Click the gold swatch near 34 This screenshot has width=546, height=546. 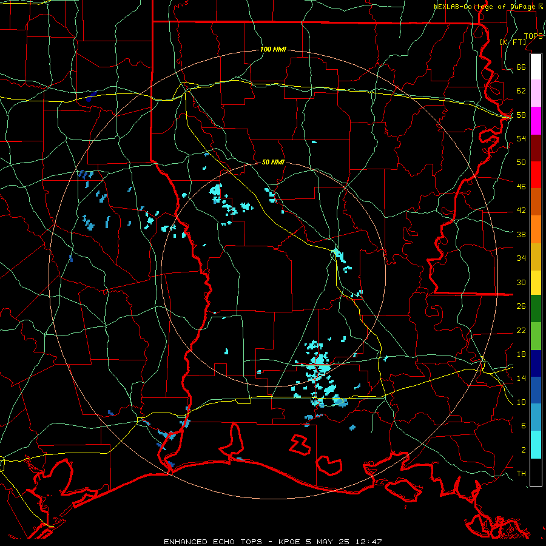536,256
